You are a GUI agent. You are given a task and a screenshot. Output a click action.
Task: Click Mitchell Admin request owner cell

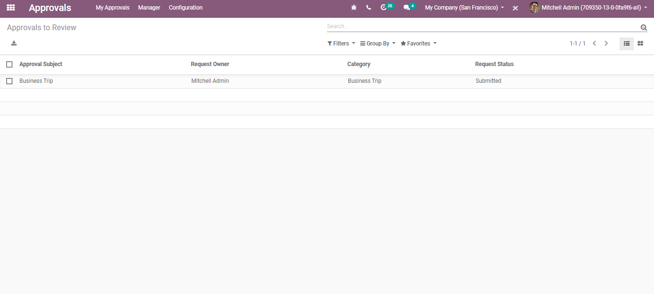click(210, 81)
